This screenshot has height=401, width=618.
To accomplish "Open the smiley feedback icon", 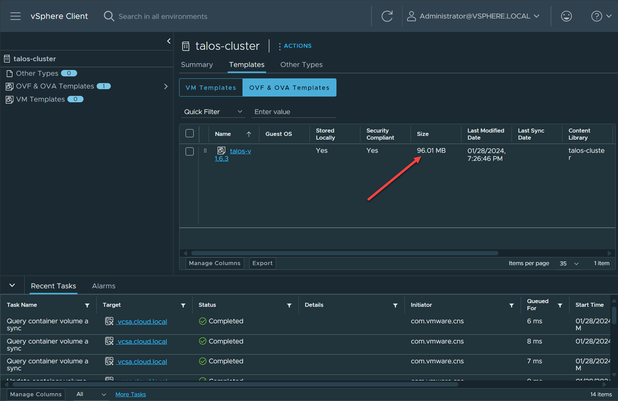I will [x=566, y=16].
